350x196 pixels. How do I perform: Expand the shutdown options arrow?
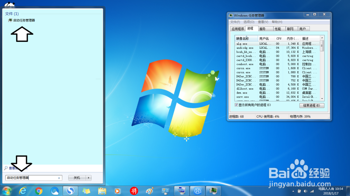click(89, 178)
